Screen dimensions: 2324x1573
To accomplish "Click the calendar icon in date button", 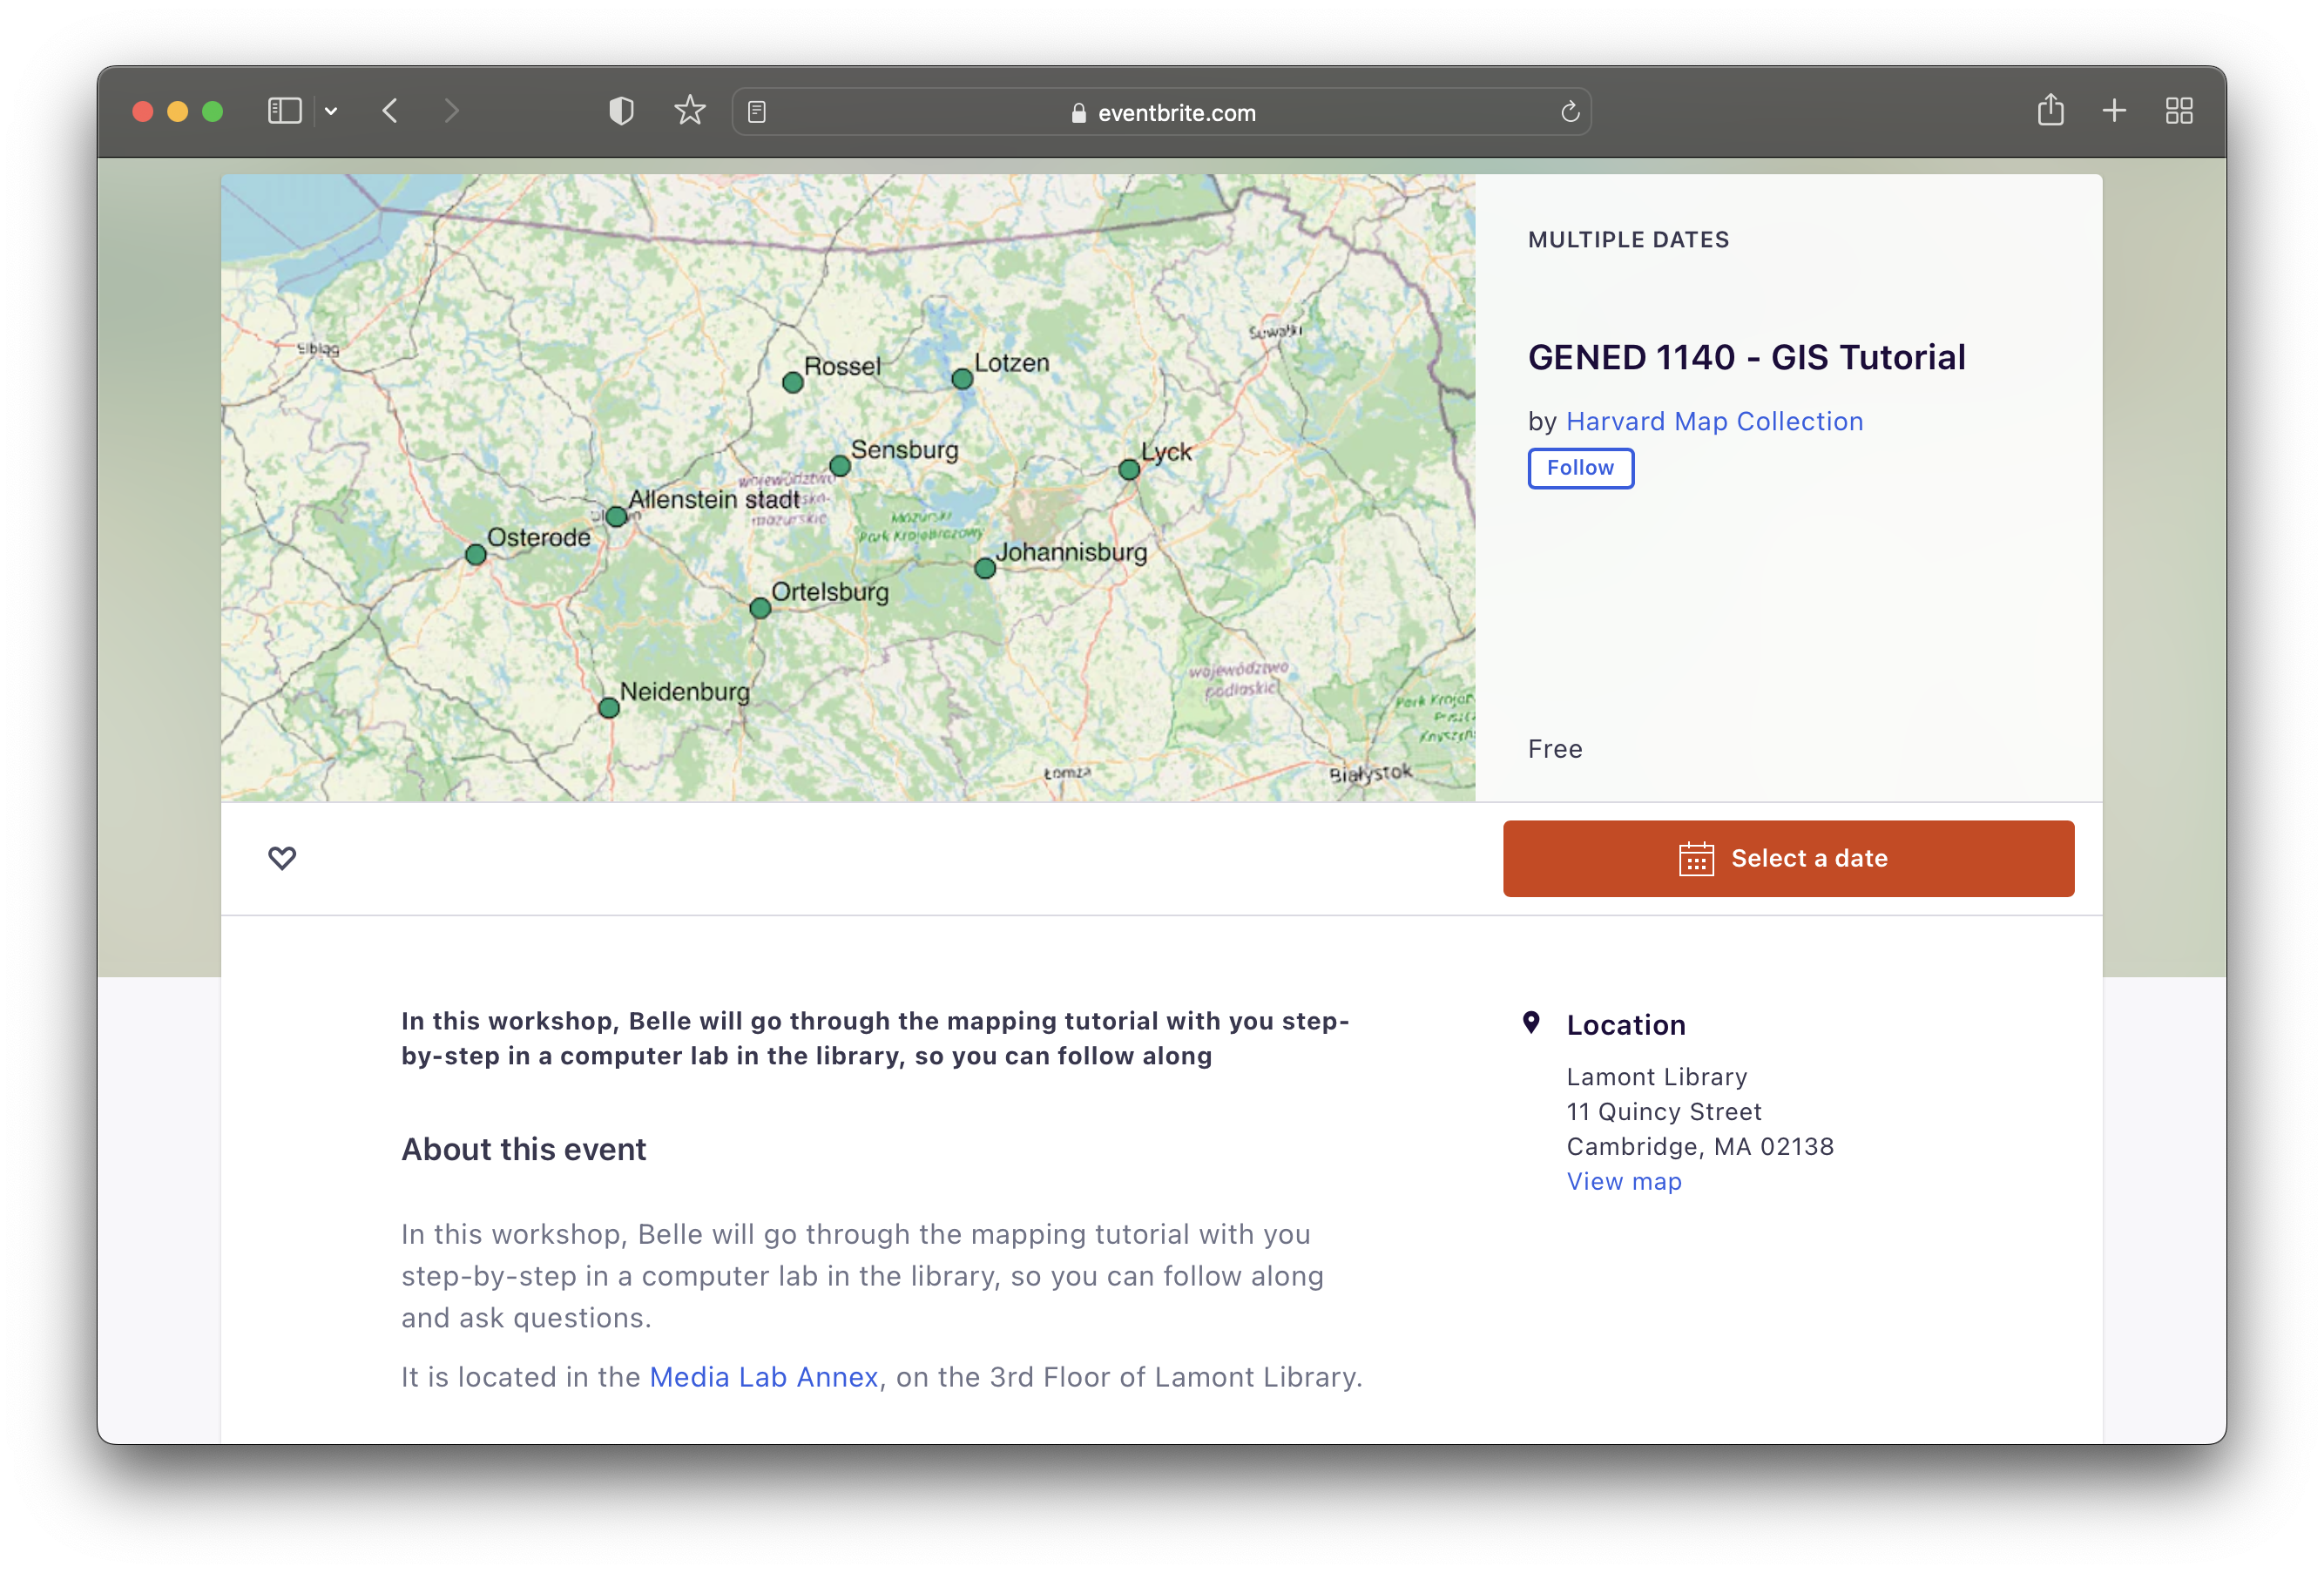I will tap(1696, 859).
